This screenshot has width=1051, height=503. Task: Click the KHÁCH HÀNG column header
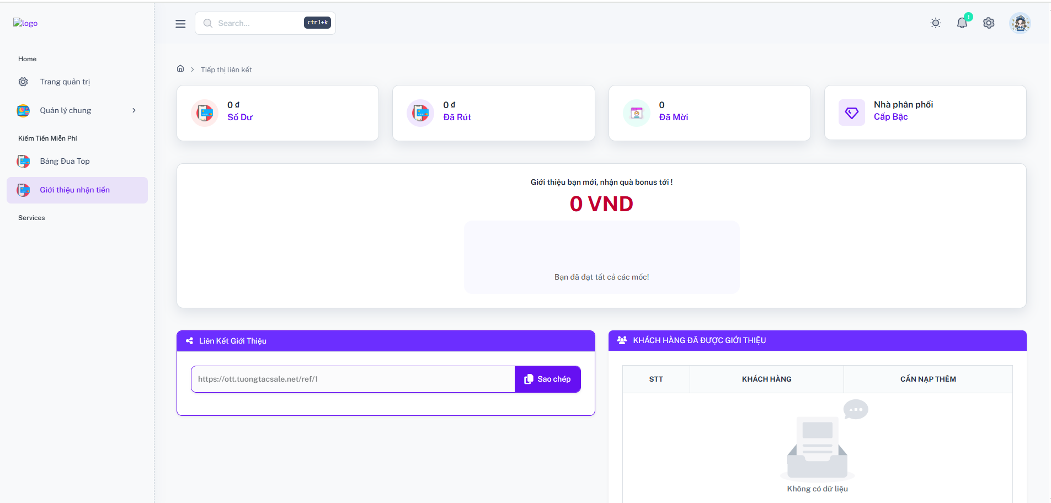(x=766, y=379)
